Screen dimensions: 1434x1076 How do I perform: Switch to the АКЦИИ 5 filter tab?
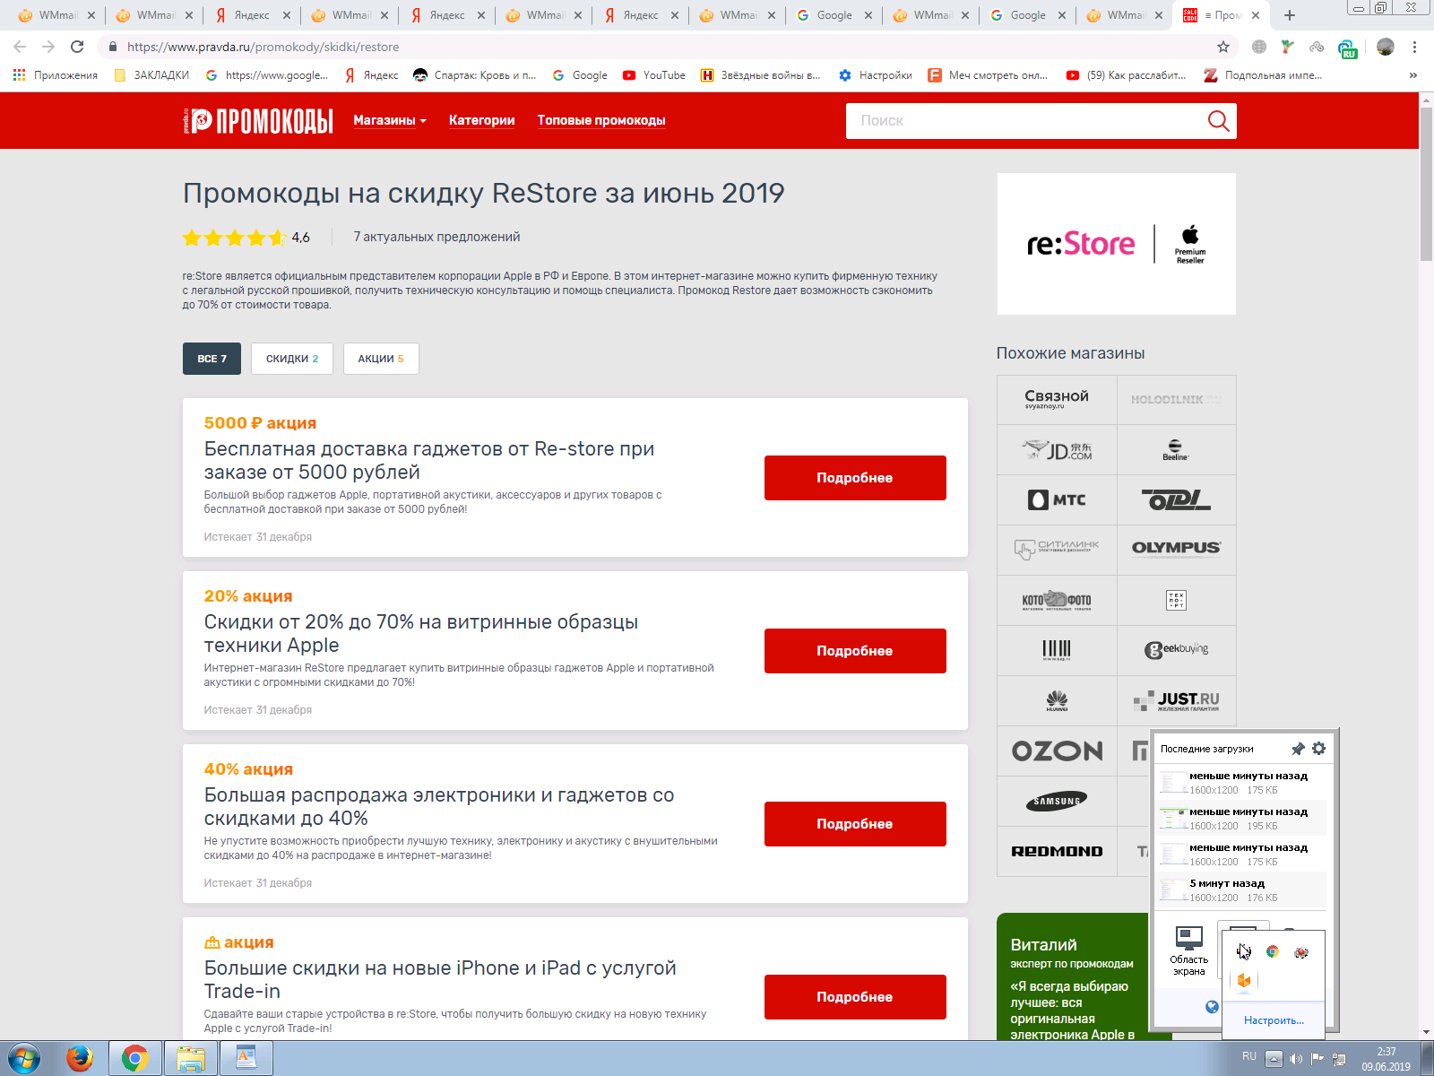(x=381, y=359)
